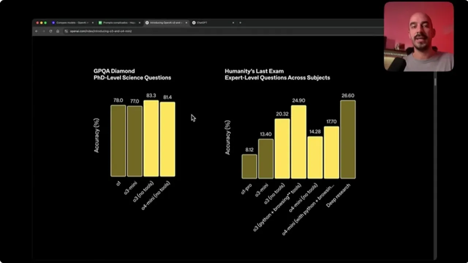Click the Compare models tab favicon
Viewport: 468px width, 263px height.
pyautogui.click(x=53, y=23)
